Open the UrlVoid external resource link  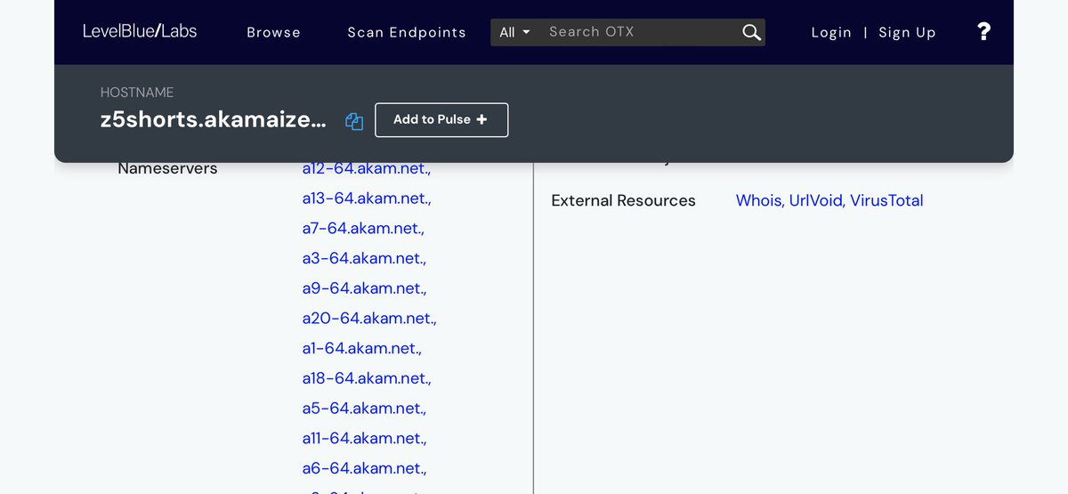[x=816, y=200]
